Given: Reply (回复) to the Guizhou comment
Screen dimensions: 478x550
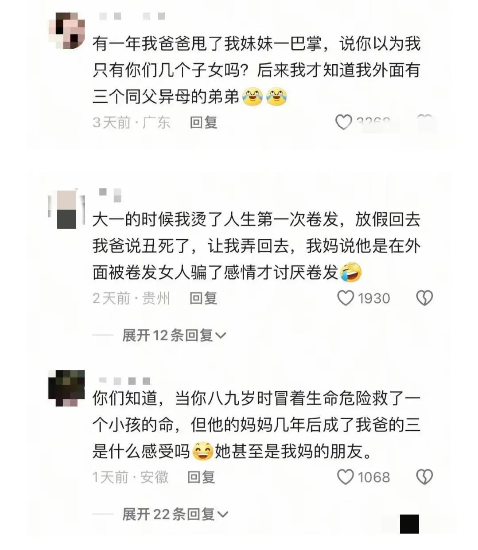Looking at the screenshot, I should [x=203, y=298].
